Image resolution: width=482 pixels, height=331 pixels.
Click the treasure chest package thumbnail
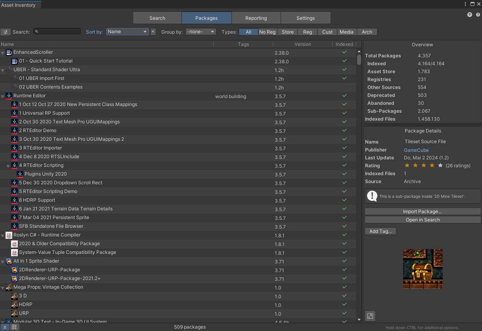(x=423, y=269)
